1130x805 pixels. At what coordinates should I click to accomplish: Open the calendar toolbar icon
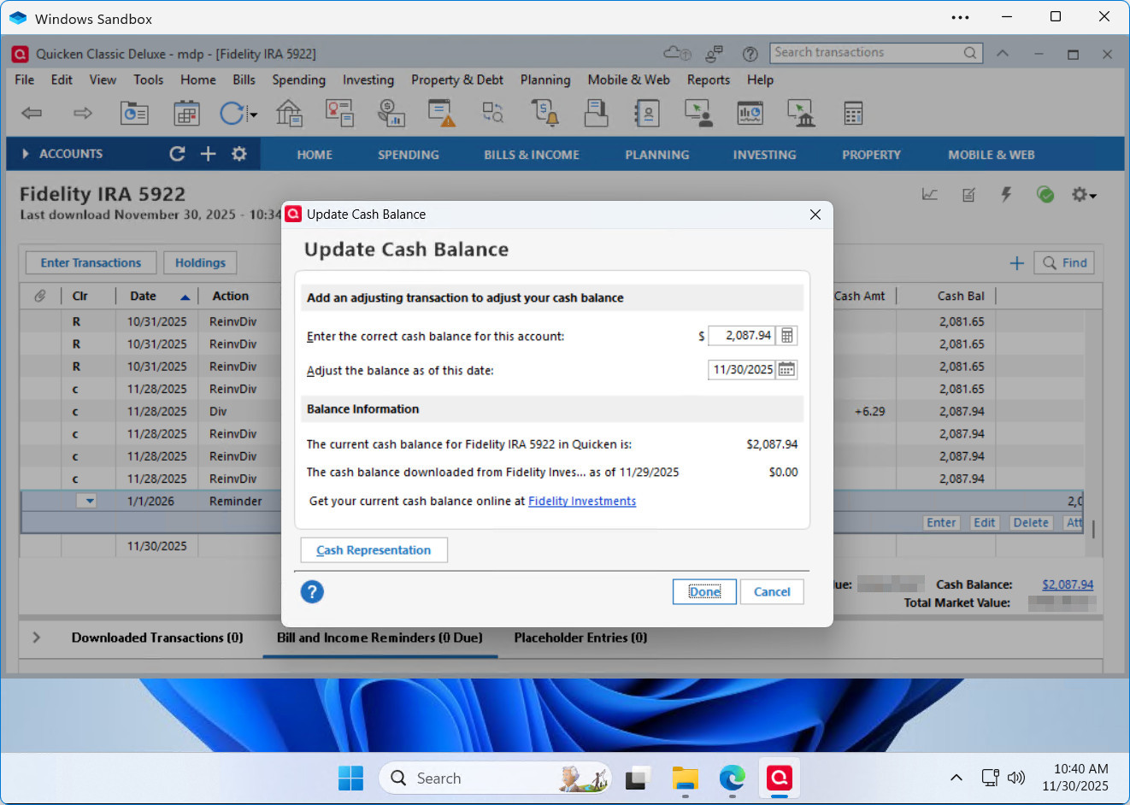(186, 113)
